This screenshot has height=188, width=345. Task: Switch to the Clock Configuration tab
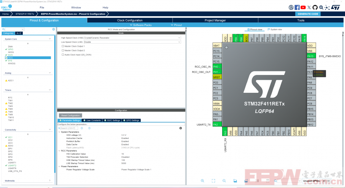130,20
